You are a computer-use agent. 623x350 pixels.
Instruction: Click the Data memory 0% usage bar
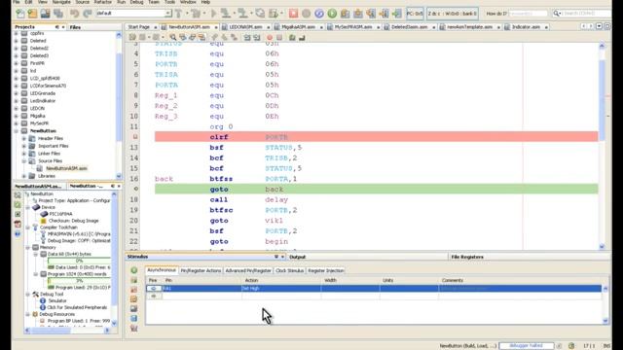(x=79, y=261)
